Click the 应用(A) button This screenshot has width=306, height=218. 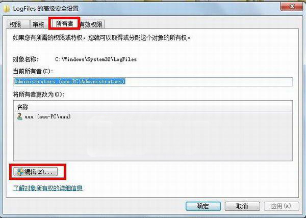pos(281,206)
